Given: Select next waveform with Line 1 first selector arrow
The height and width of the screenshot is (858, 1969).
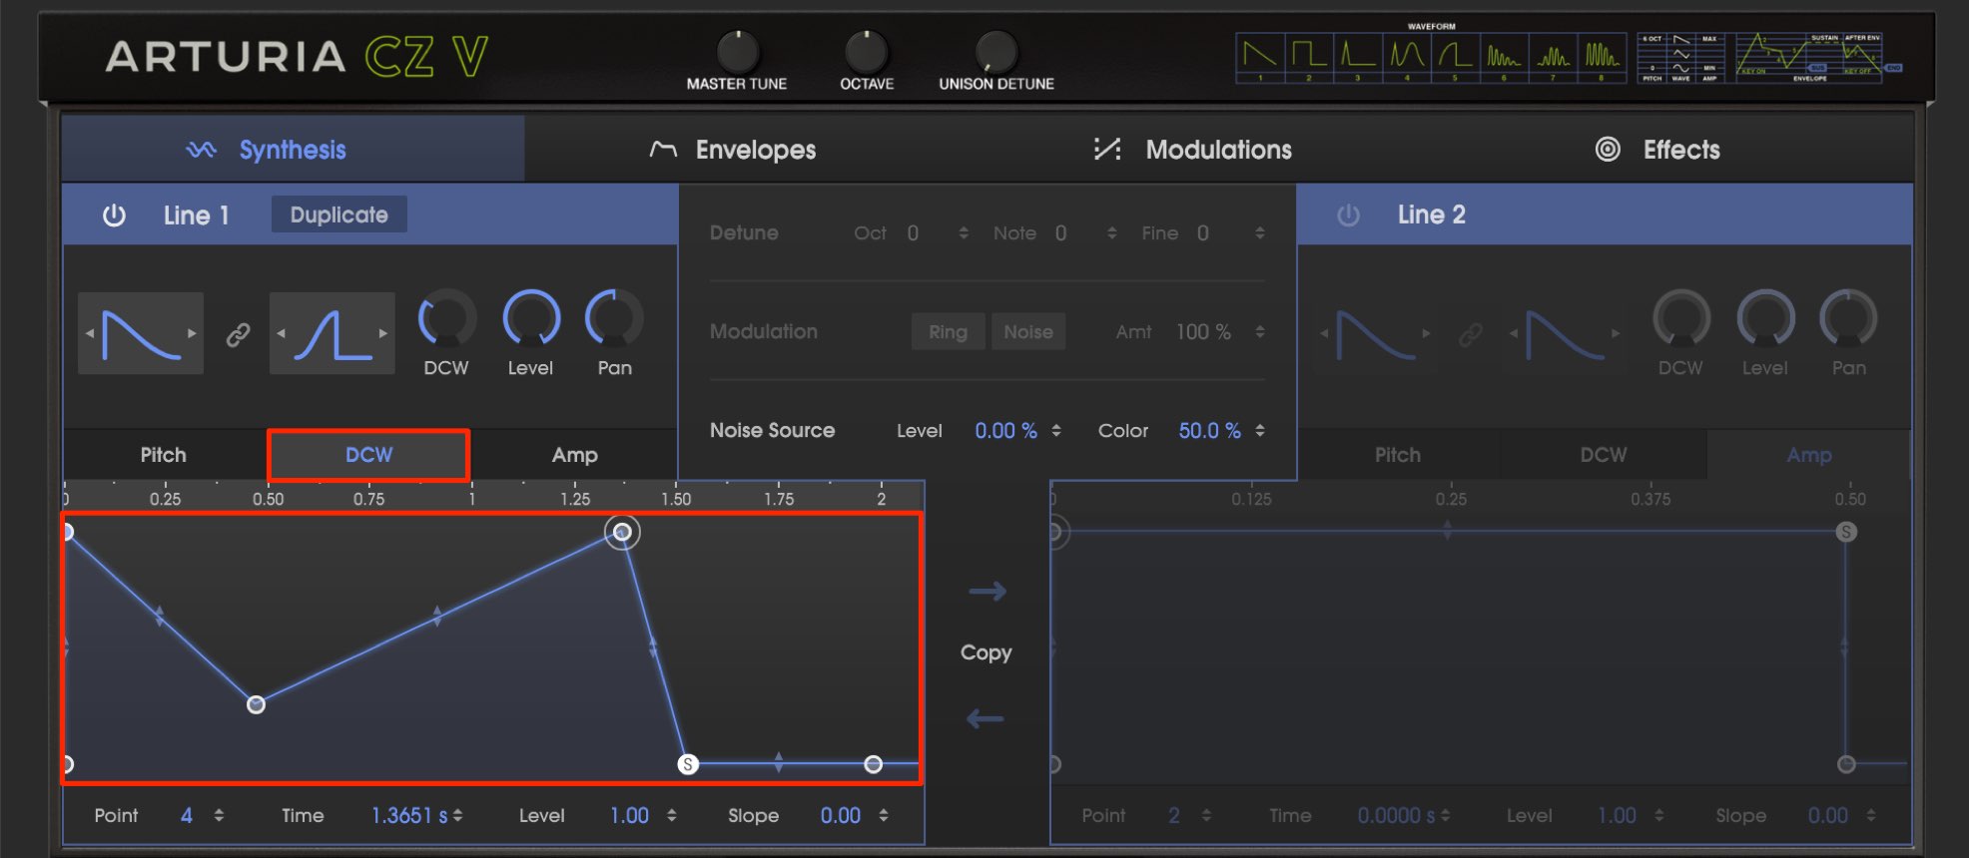Looking at the screenshot, I should click(192, 333).
